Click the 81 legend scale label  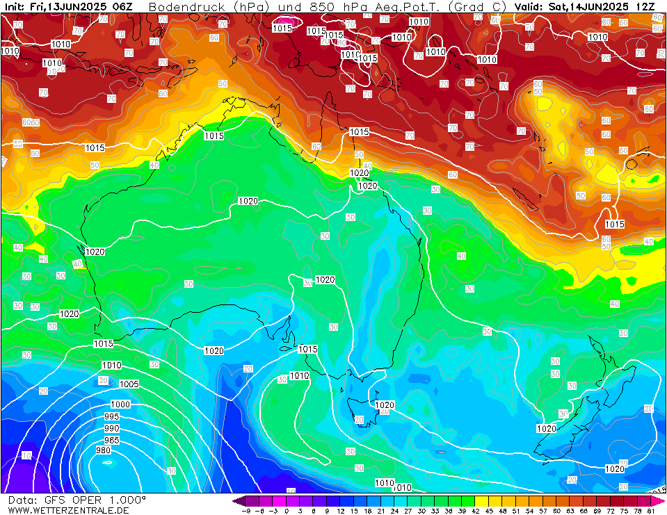pyautogui.click(x=651, y=511)
